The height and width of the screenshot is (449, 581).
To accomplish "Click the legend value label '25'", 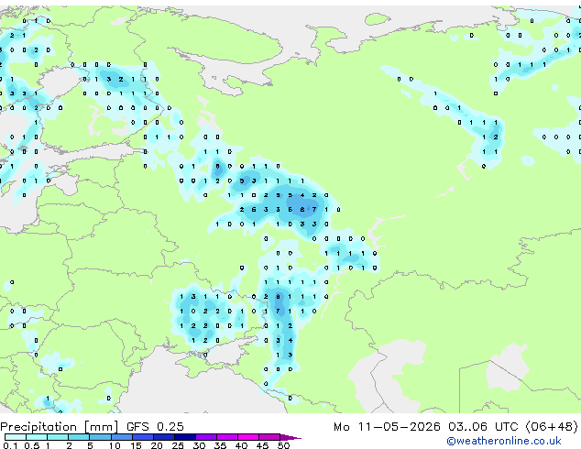I will (178, 445).
